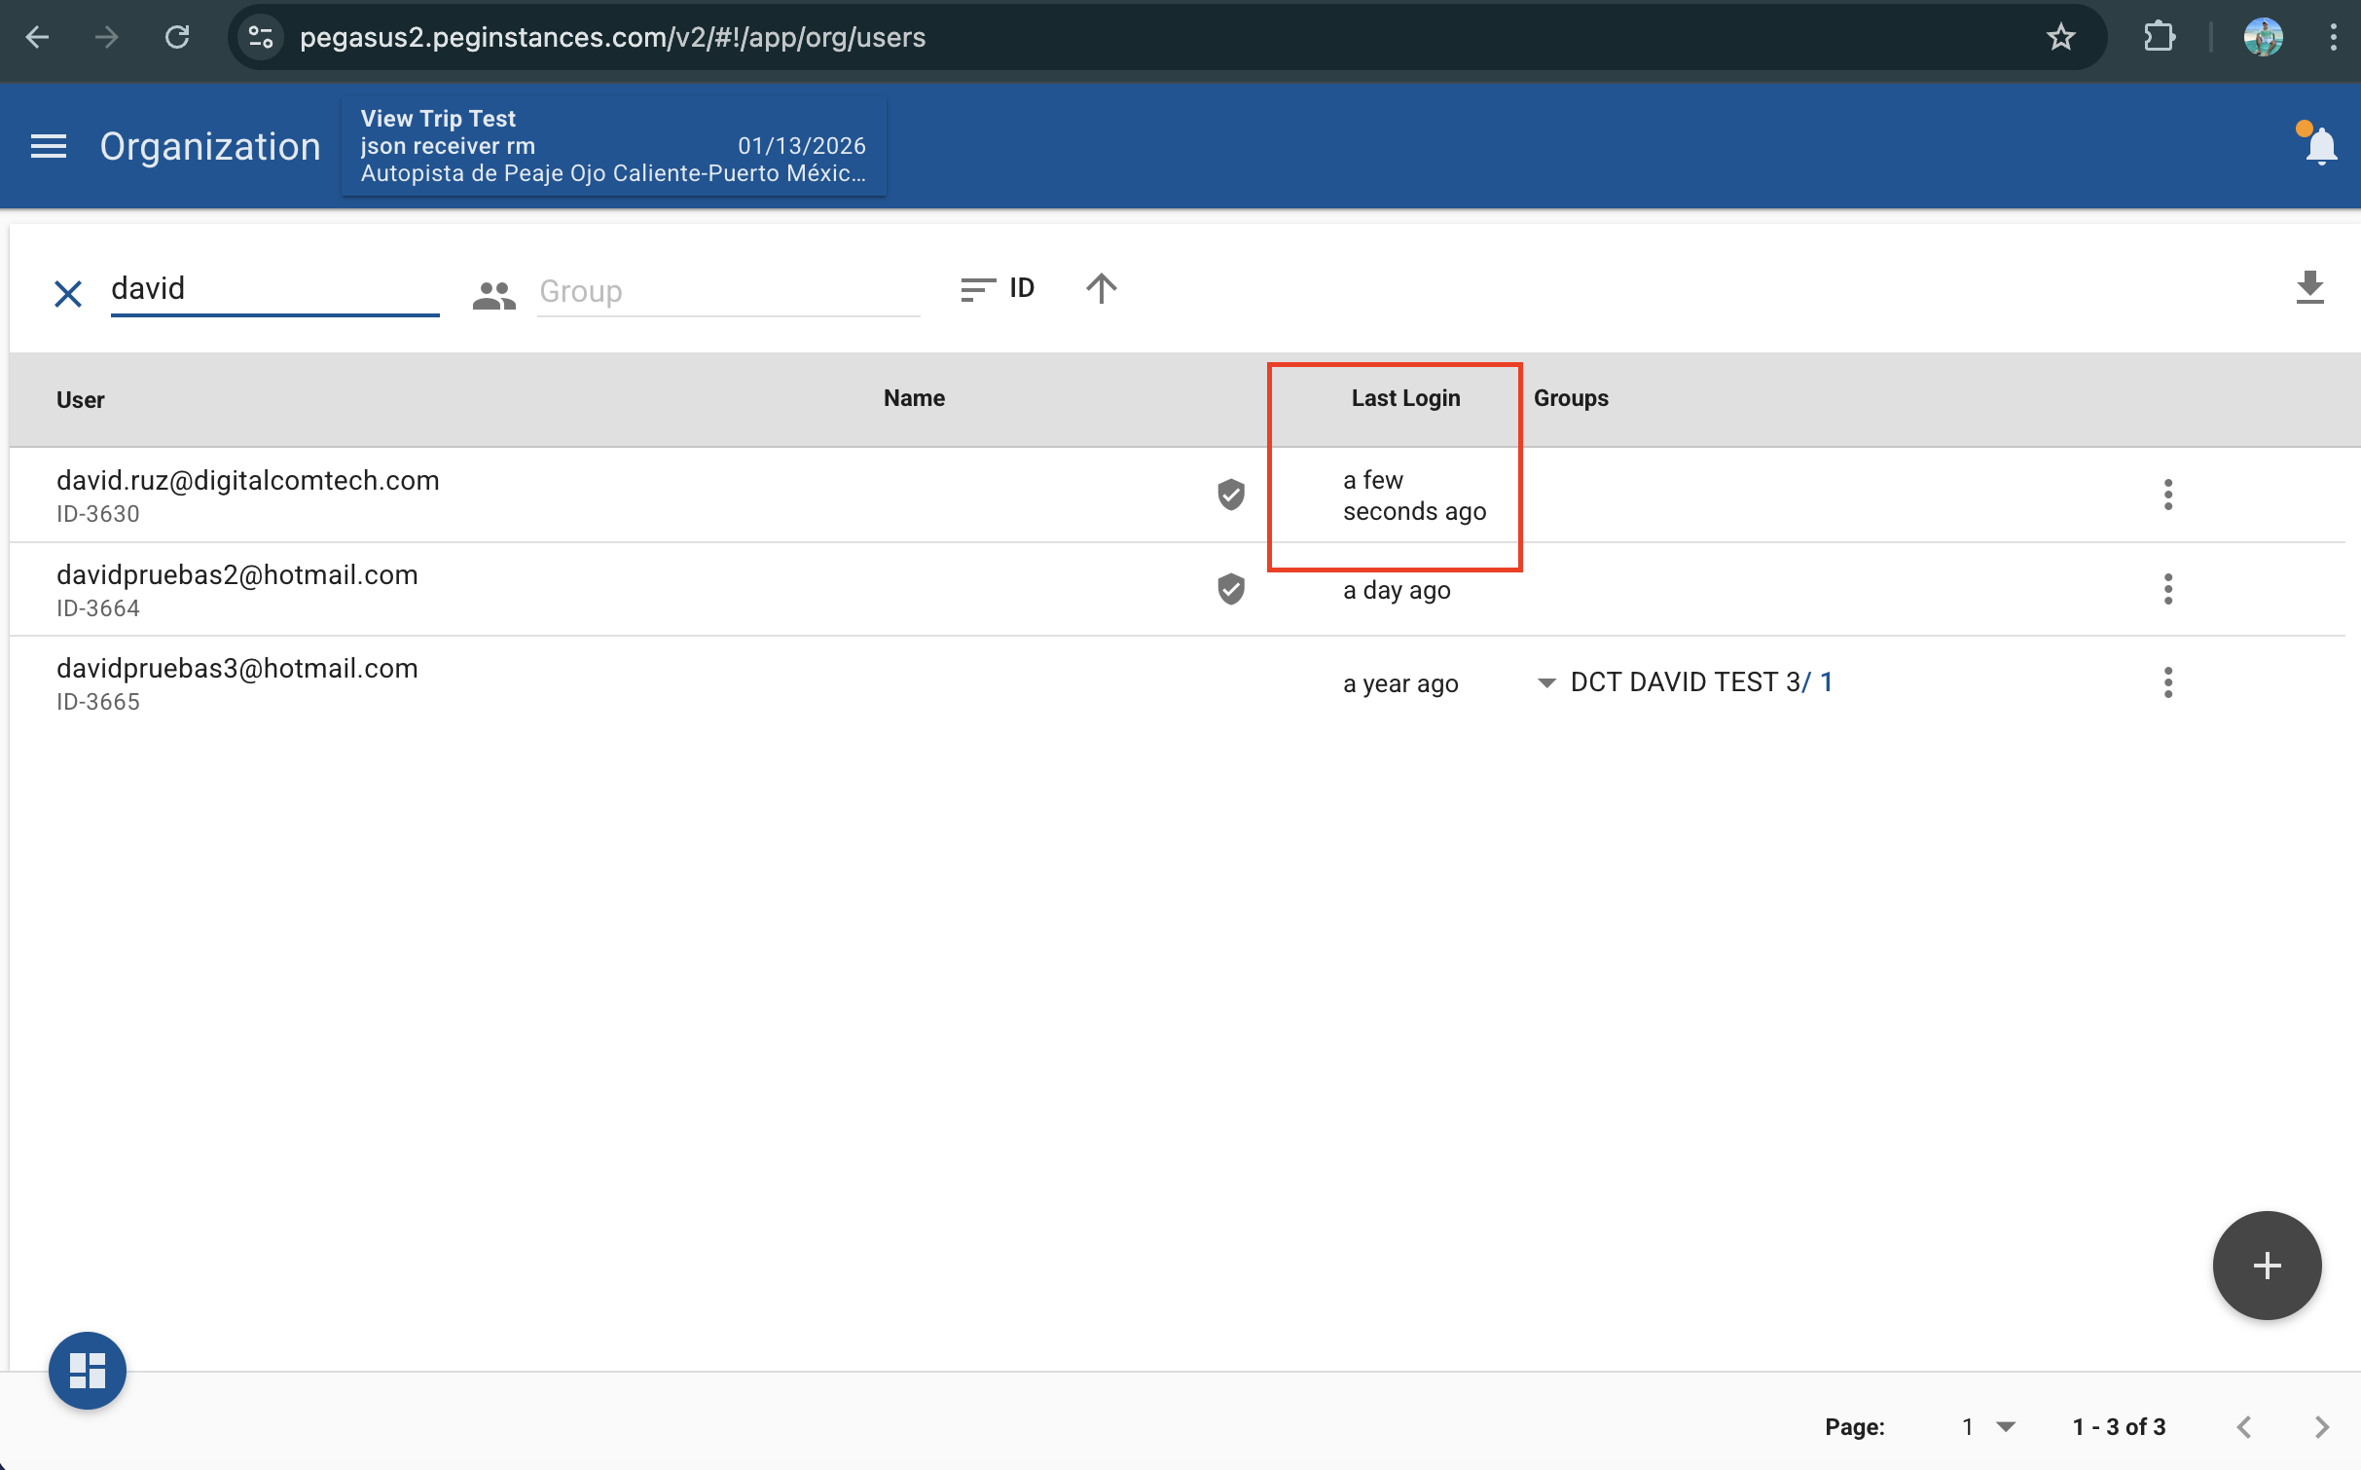This screenshot has width=2361, height=1470.
Task: Expand the DCT DAVID TEST 3 group
Action: (1546, 682)
